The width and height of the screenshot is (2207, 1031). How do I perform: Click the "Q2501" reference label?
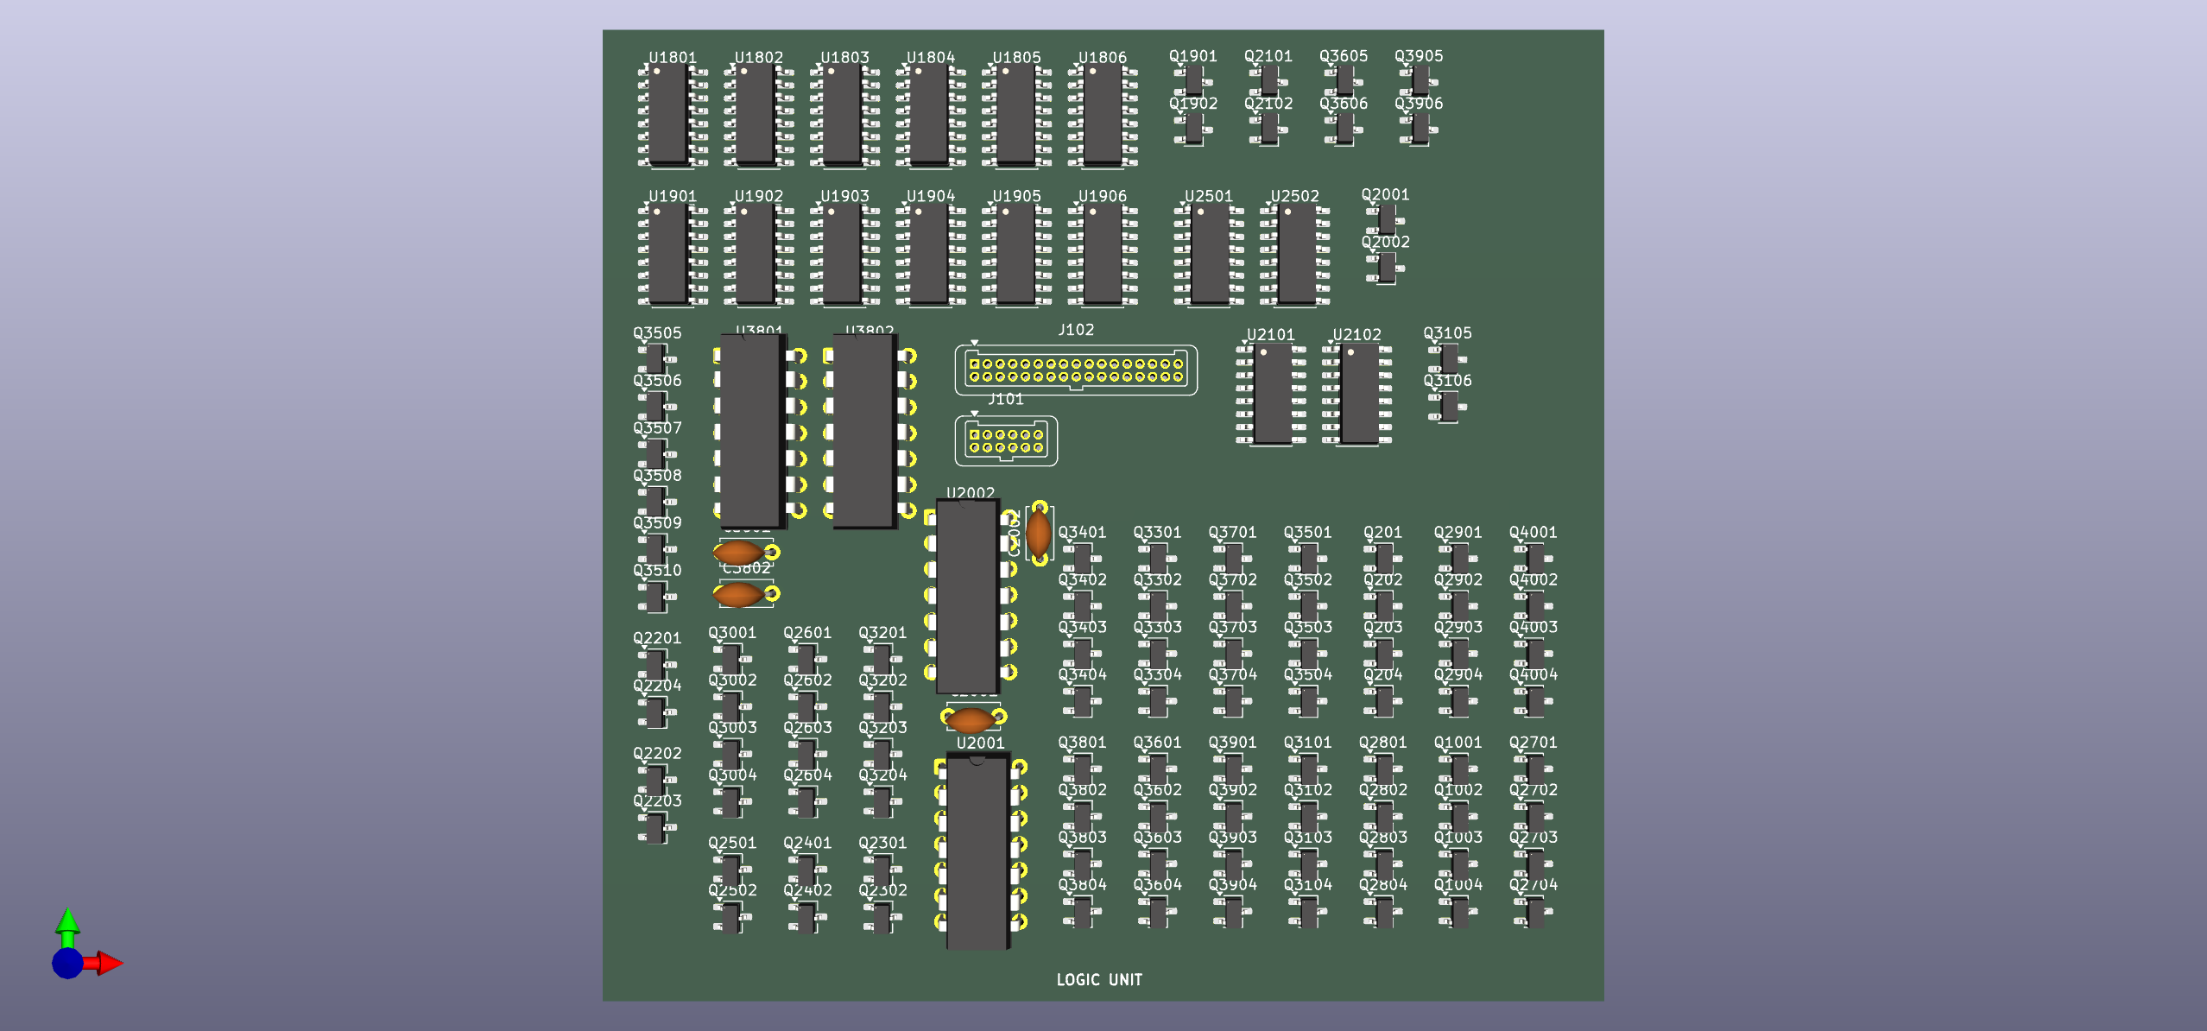coord(732,843)
